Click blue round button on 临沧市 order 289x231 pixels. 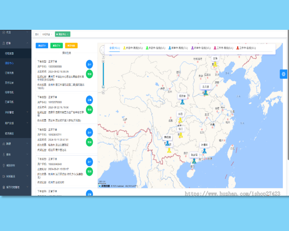click(89, 133)
